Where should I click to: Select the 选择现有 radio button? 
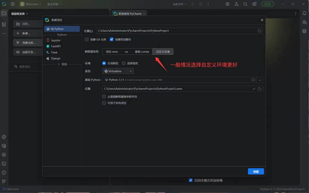click(x=124, y=63)
